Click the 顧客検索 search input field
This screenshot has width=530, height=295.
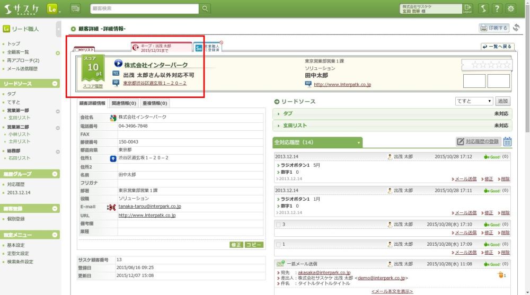tap(143, 8)
